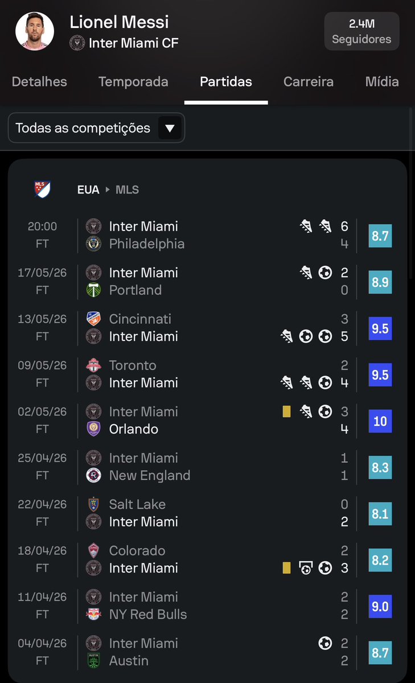The height and width of the screenshot is (683, 415).
Task: Expand the EUA MLS competition breadcrumb
Action: pos(108,190)
